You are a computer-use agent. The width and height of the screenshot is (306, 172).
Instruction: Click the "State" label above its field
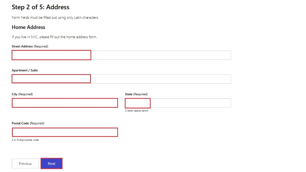click(128, 94)
